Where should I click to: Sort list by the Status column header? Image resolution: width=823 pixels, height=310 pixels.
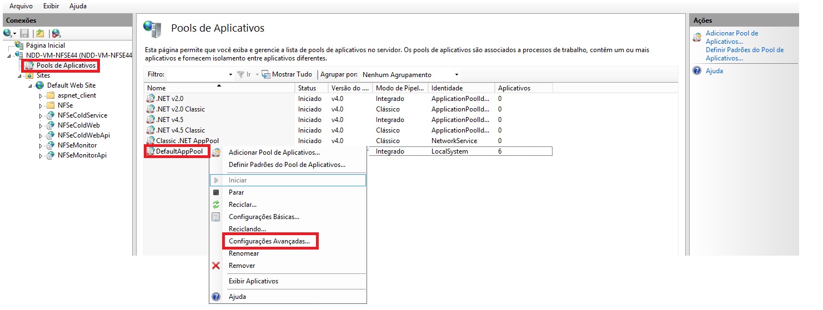307,88
